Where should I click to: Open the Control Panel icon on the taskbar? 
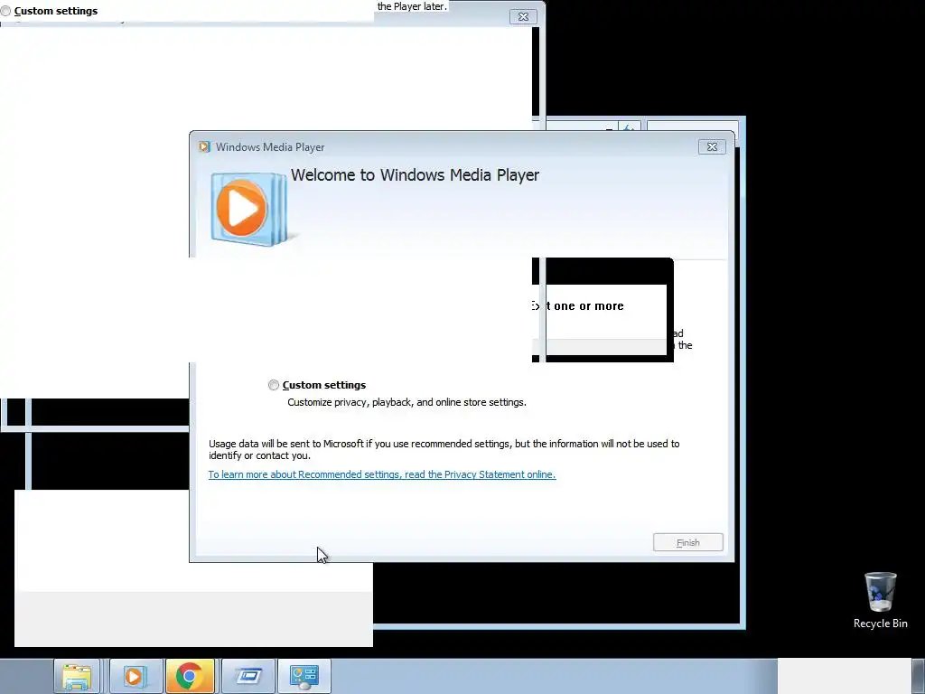click(304, 676)
